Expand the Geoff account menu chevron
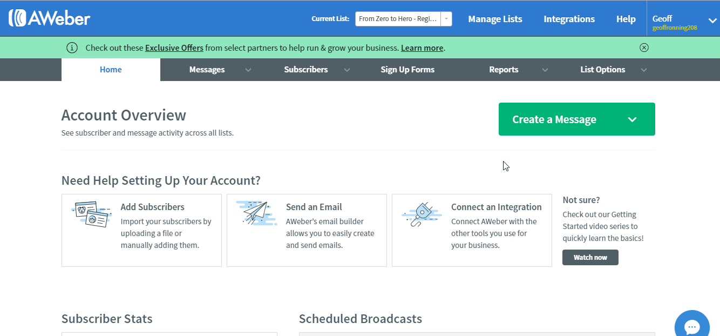 tap(712, 21)
